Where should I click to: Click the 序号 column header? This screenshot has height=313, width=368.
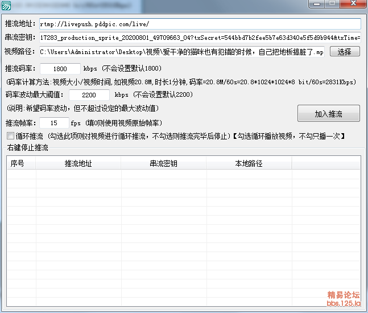(x=18, y=163)
